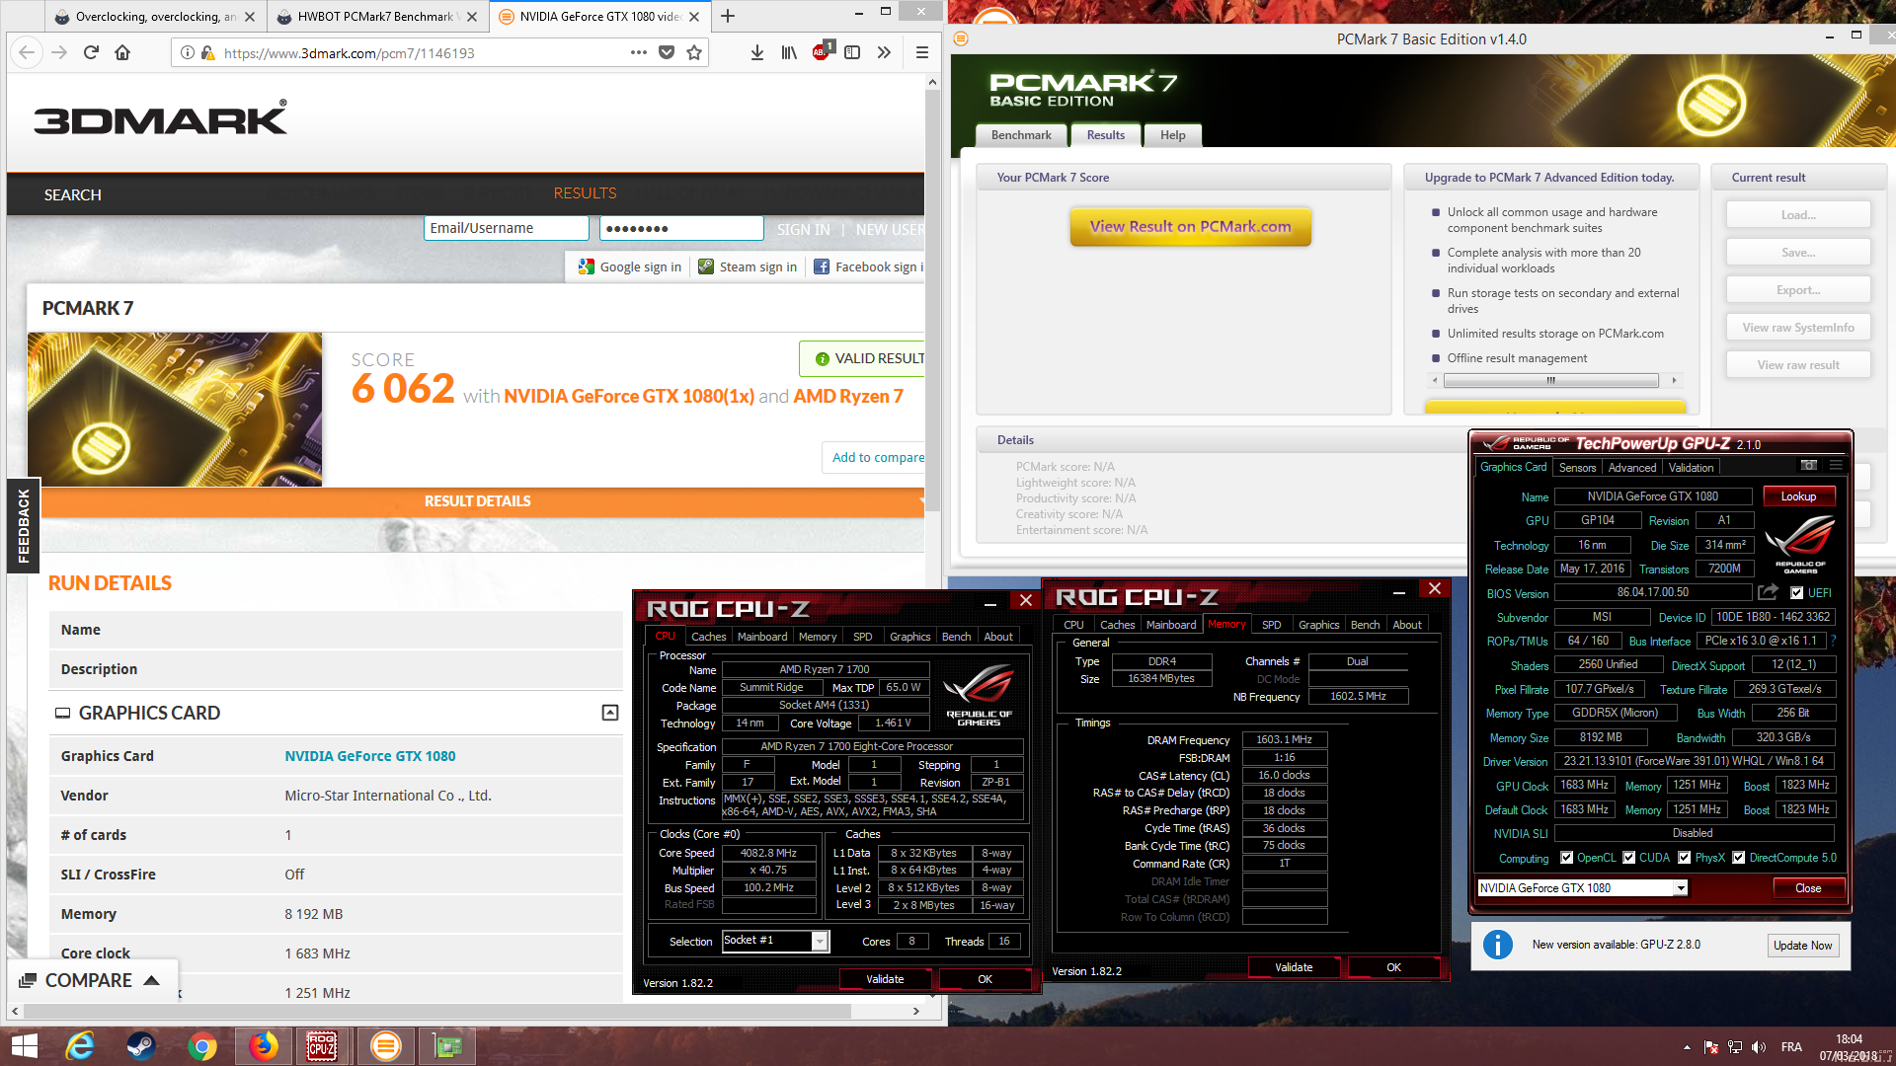The width and height of the screenshot is (1896, 1066).
Task: Go to Firefox home page
Action: point(122,52)
